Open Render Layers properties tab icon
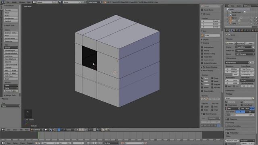This screenshot has height=145, width=258. coord(234,31)
